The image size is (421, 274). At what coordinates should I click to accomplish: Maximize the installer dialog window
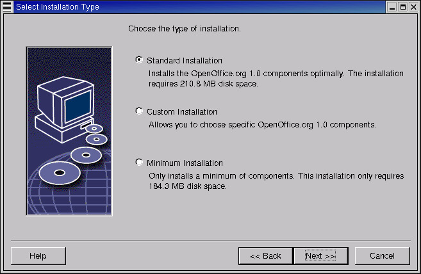402,6
